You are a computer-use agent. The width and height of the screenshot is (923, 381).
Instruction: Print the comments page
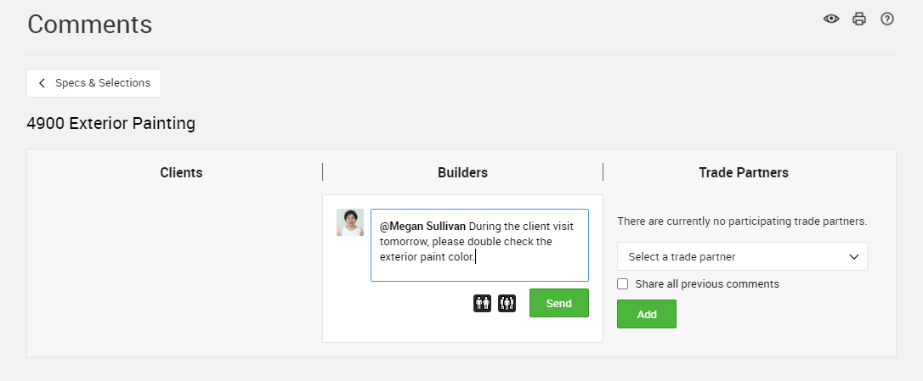tap(859, 19)
